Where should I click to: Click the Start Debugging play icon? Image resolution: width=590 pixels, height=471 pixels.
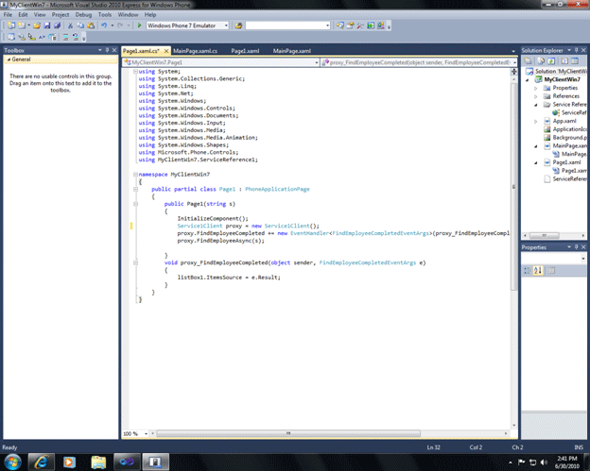tap(140, 26)
